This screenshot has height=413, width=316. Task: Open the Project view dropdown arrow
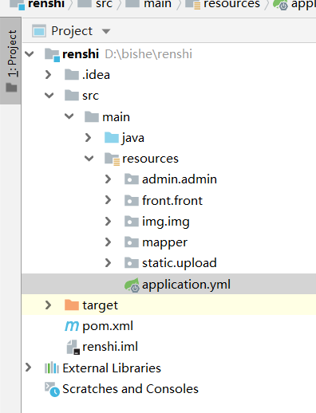tap(106, 31)
